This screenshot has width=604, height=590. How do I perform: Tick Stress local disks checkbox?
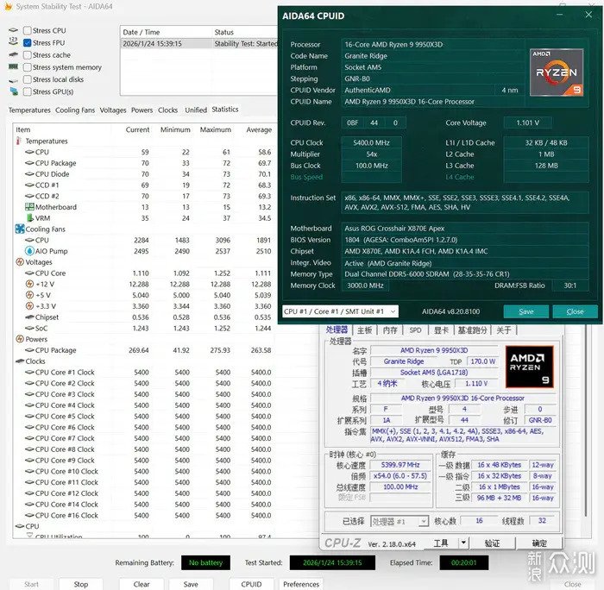28,79
